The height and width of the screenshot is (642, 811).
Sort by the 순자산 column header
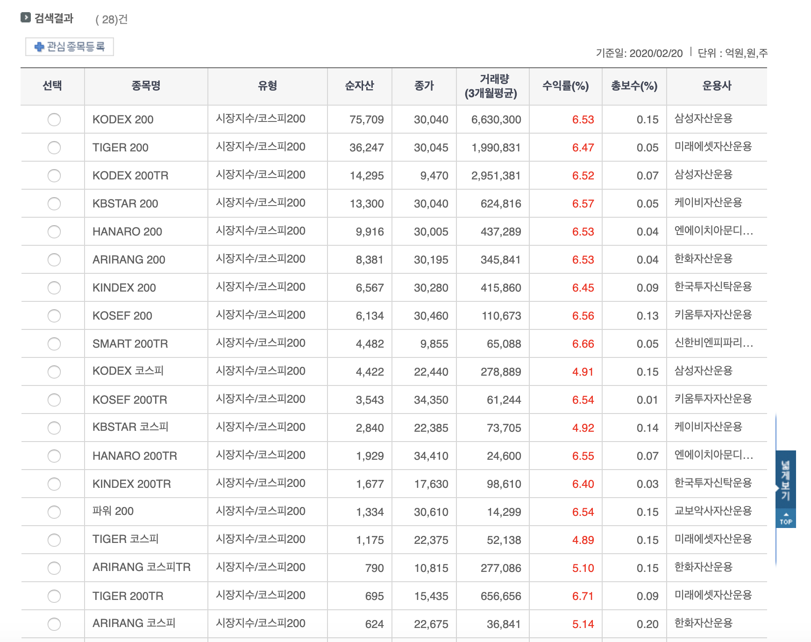coord(359,86)
